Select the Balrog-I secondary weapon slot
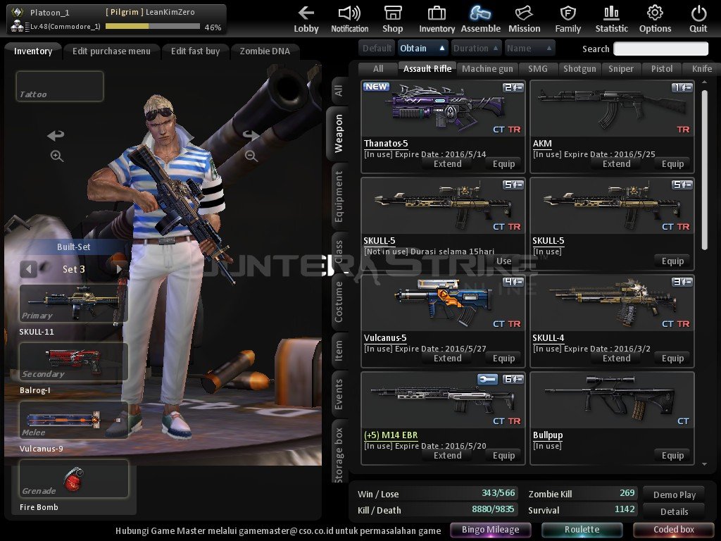 73,361
